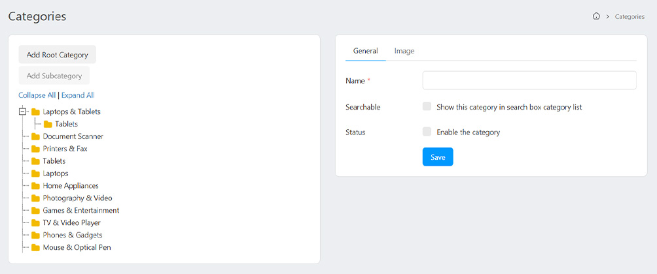Click the Laptops & Tablets folder icon
The height and width of the screenshot is (274, 657).
tap(36, 112)
